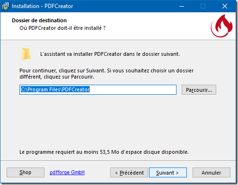Click the 'Pour continuer, cliquez sur Suivant' instruction

point(106,74)
